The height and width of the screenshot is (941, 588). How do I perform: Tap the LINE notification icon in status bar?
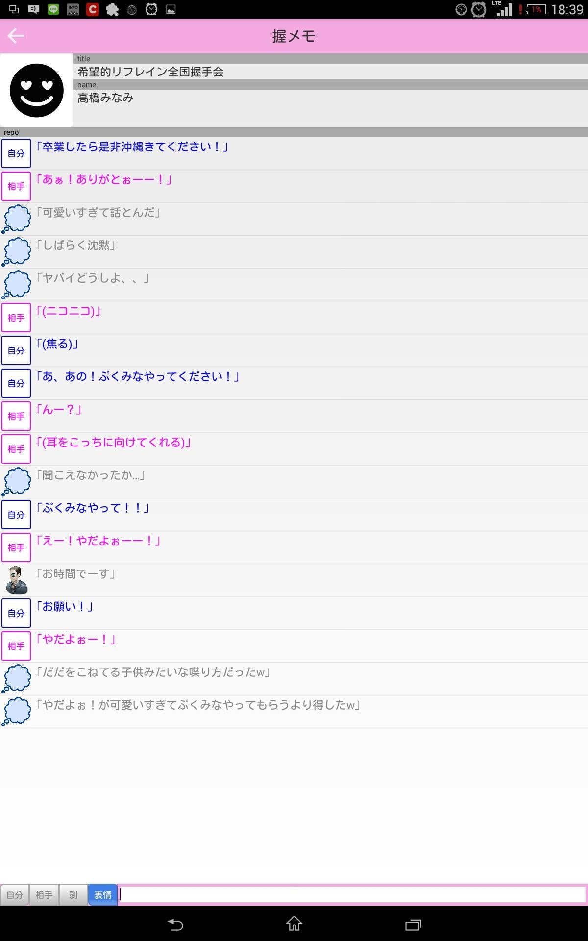click(53, 9)
